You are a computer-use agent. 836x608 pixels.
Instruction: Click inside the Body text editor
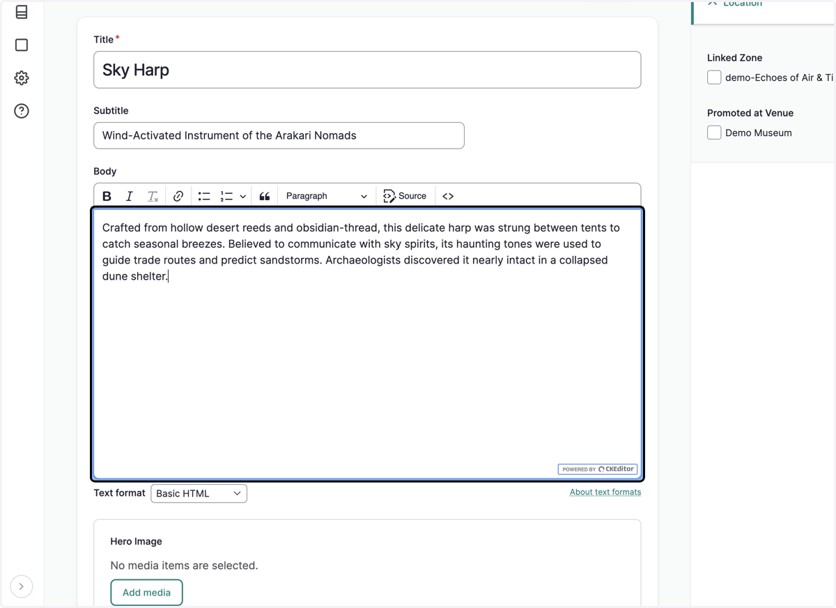point(367,344)
